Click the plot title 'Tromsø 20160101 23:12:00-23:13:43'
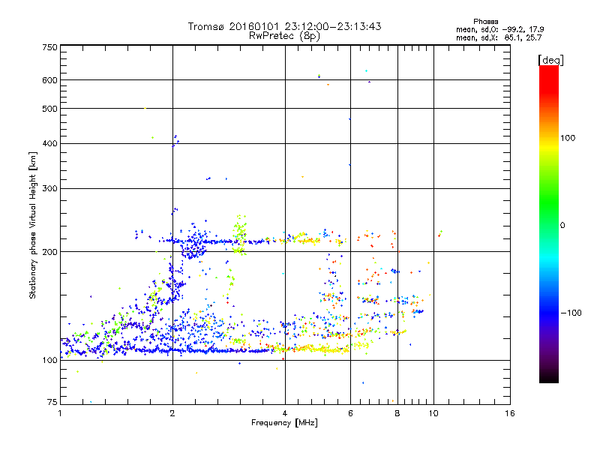The width and height of the screenshot is (600, 450). (284, 26)
